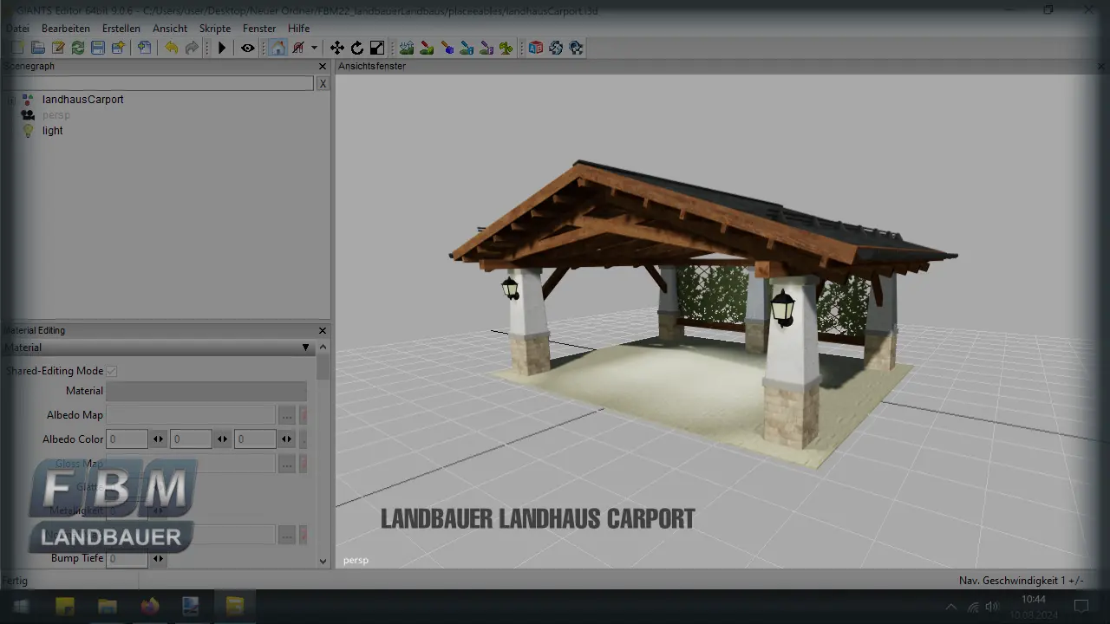
Task: Import a file with the plus-page icon
Action: pos(144,48)
